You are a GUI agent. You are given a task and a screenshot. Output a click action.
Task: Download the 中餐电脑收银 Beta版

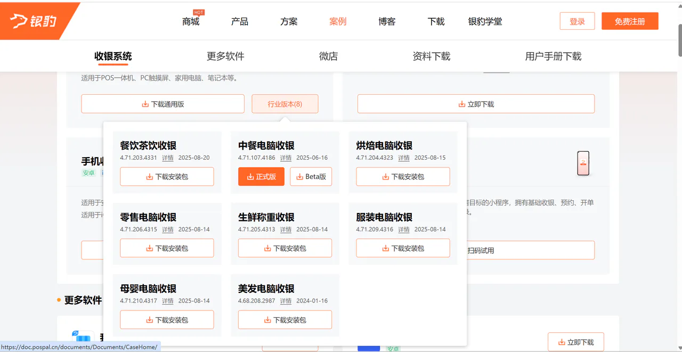pos(311,176)
